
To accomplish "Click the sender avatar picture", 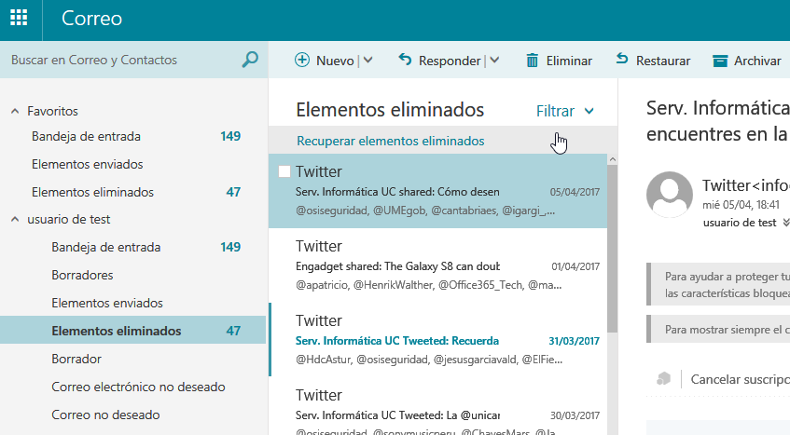I will 670,194.
